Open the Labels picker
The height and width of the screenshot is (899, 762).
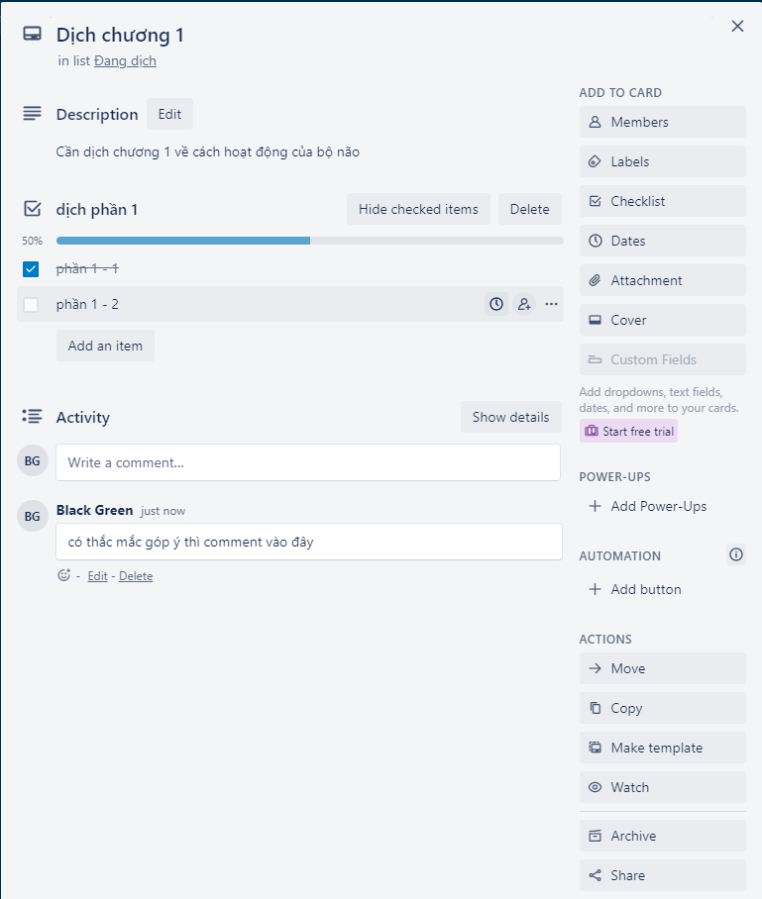[x=662, y=161]
